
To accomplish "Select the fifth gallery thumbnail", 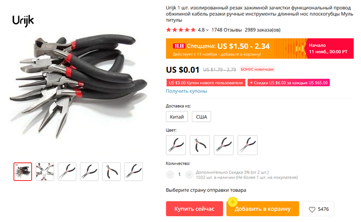I will click(x=112, y=172).
